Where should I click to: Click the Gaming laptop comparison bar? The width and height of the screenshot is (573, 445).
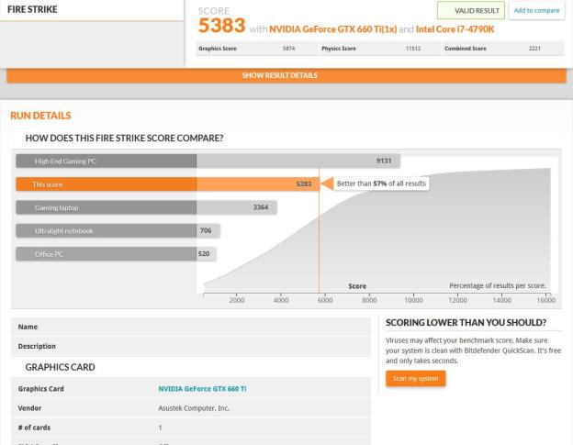146,207
